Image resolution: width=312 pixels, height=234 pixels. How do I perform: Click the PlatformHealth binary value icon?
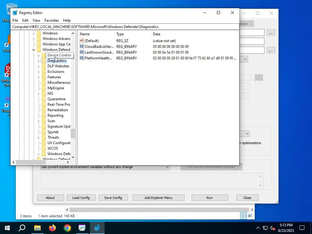click(x=82, y=58)
